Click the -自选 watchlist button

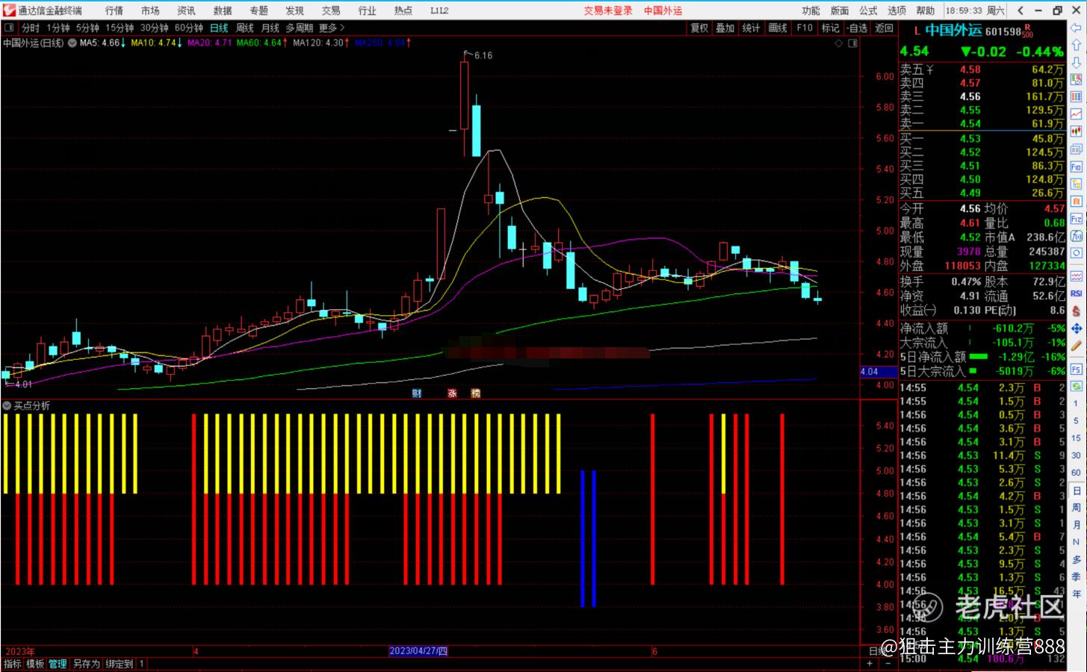pos(857,28)
